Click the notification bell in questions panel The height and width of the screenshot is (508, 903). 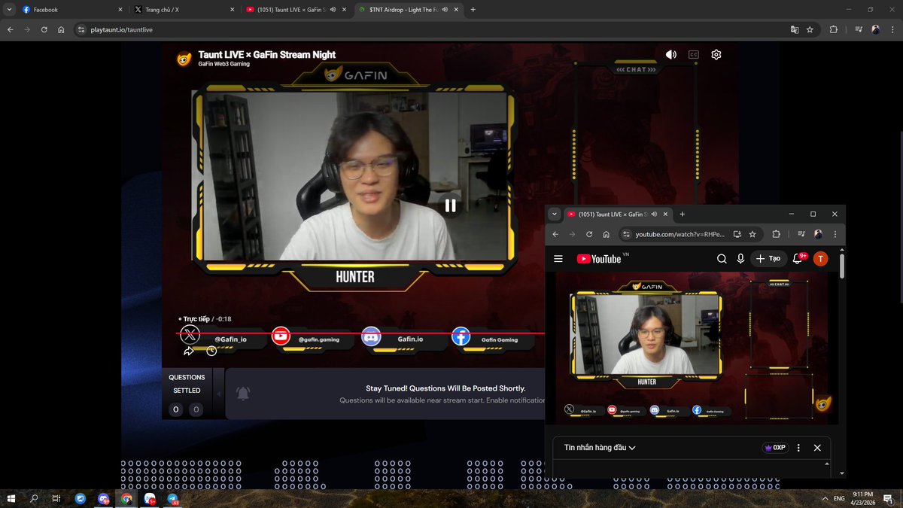(243, 394)
